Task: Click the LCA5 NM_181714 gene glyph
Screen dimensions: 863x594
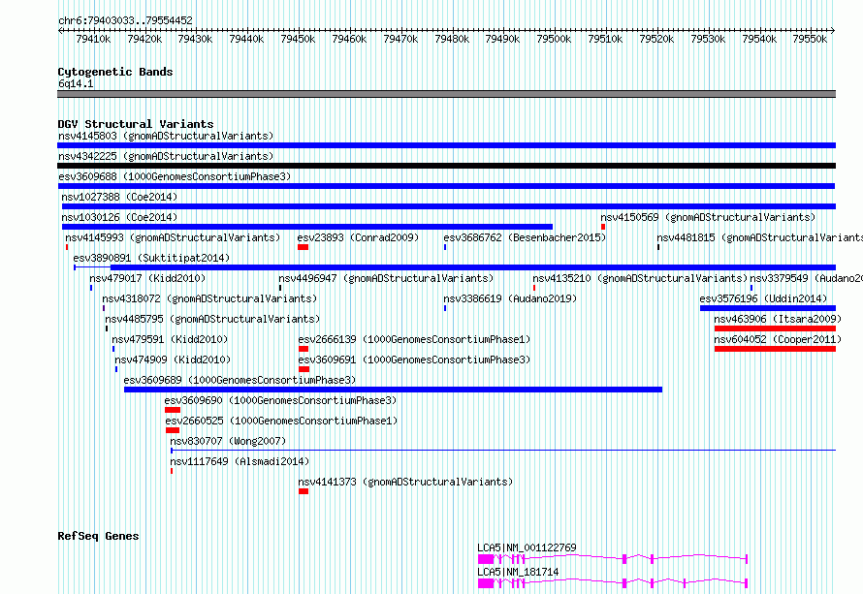Action: [x=613, y=583]
